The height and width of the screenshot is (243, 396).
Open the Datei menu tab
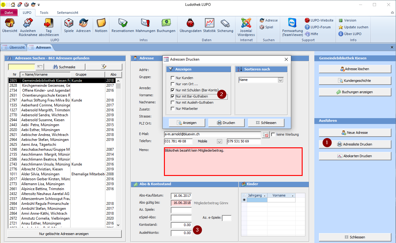point(9,13)
